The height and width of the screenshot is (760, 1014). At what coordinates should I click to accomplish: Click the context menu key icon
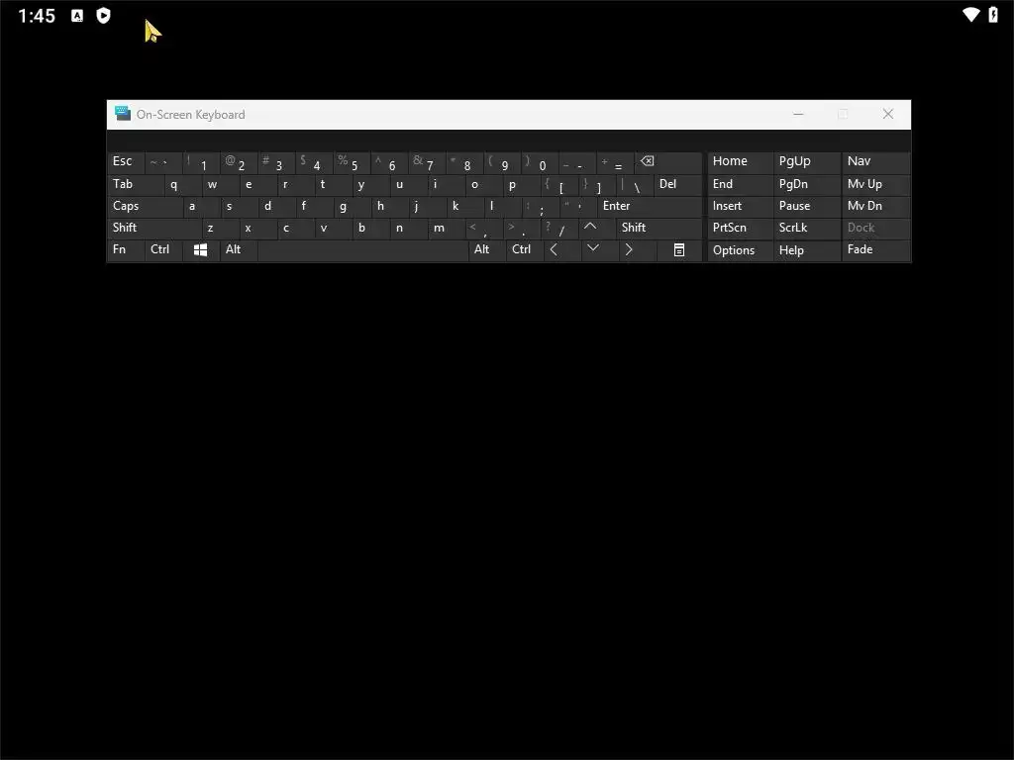[x=679, y=250]
